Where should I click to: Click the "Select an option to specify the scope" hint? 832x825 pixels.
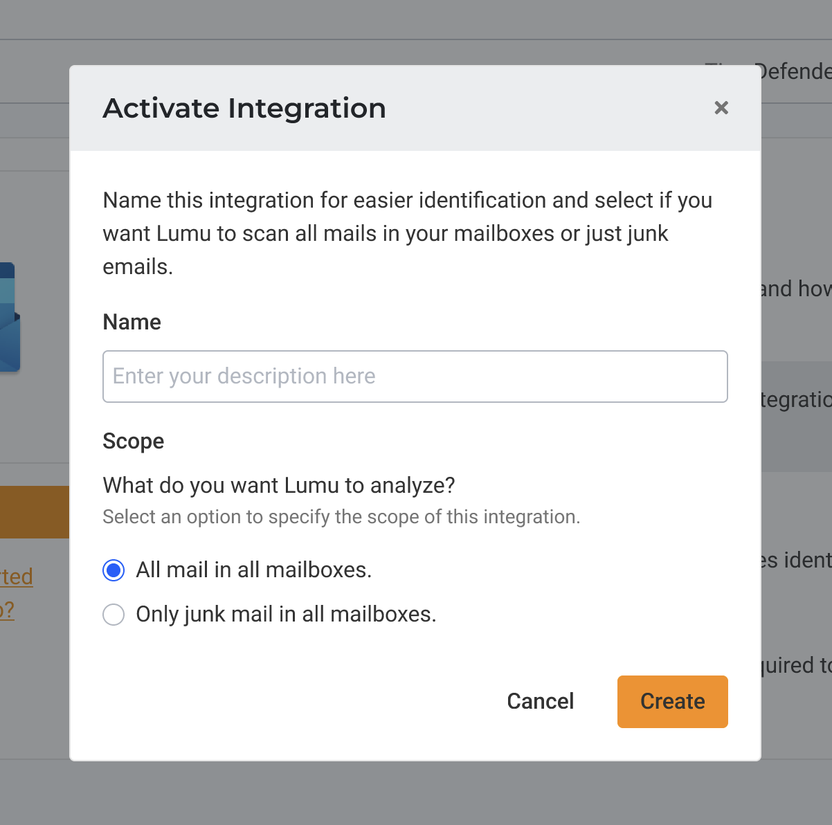click(341, 517)
